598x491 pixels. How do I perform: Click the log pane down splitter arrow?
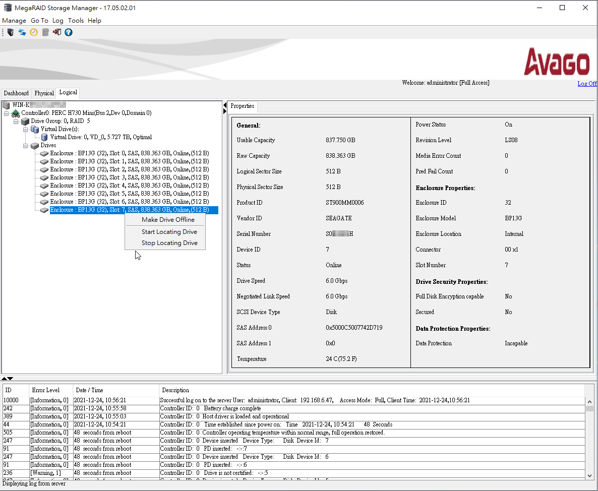coord(10,379)
